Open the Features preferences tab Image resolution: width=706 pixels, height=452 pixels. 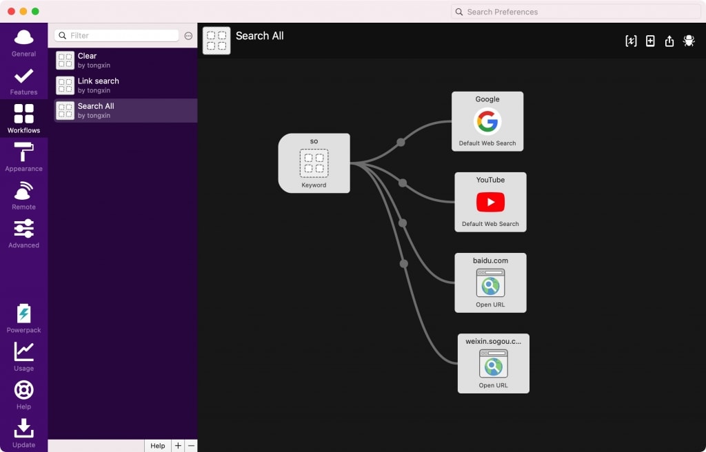tap(23, 81)
